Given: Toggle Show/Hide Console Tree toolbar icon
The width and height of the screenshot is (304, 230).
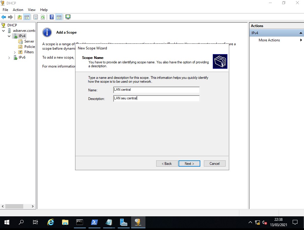Looking at the screenshot, I should click(27, 17).
